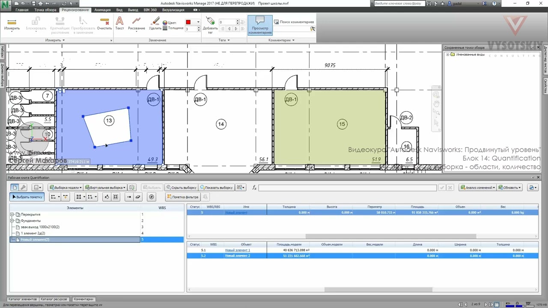Open the Выборка модели dropdown
The width and height of the screenshot is (548, 308).
coord(66,187)
